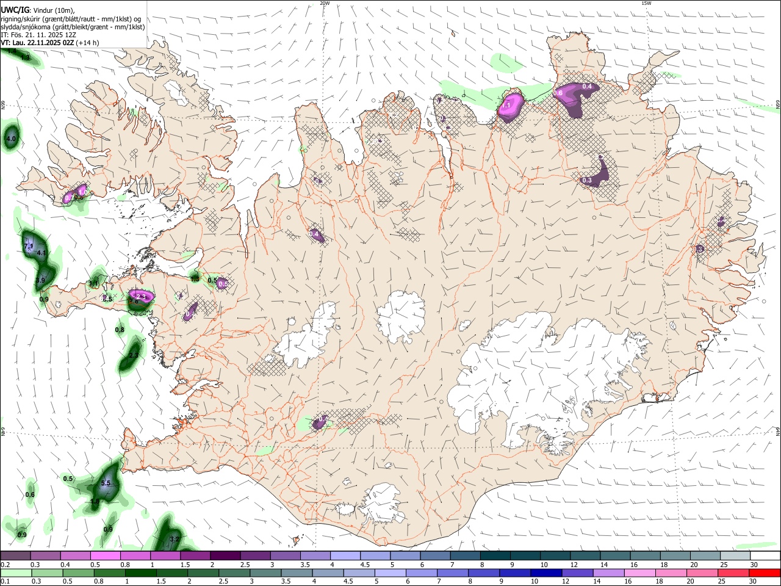Click dark teal 9 swatch in upper snow legend
Viewport: 781px width, 586px height.
[x=525, y=555]
